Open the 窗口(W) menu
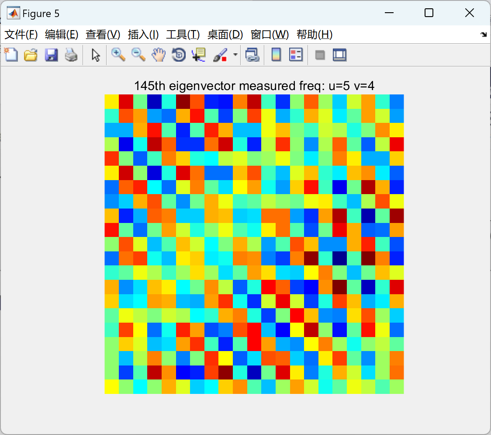The image size is (491, 435). pos(270,35)
